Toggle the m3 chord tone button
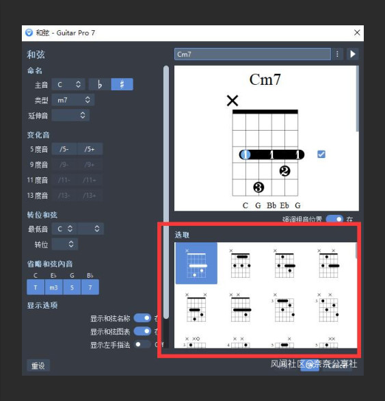This screenshot has height=401, width=385. [54, 287]
